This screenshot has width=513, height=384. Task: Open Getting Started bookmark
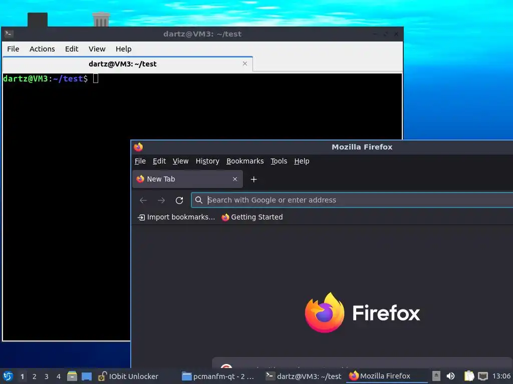(x=252, y=217)
